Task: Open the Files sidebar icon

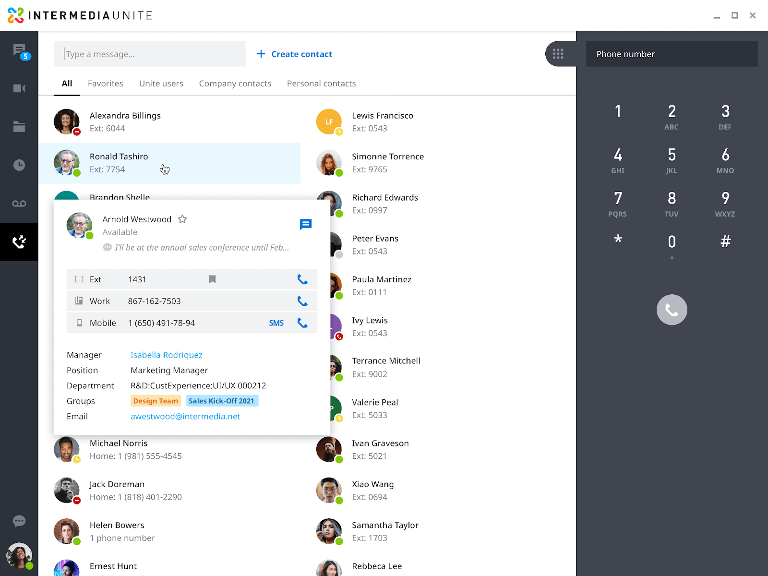Action: pyautogui.click(x=19, y=126)
